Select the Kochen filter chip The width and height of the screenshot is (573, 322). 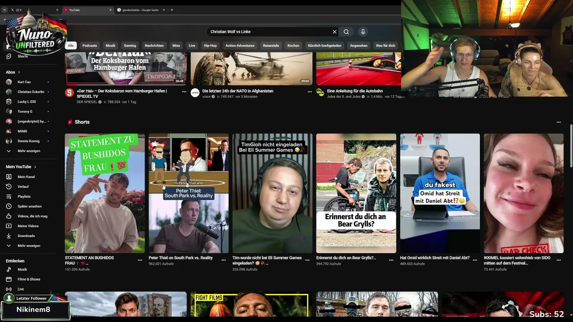click(x=293, y=46)
